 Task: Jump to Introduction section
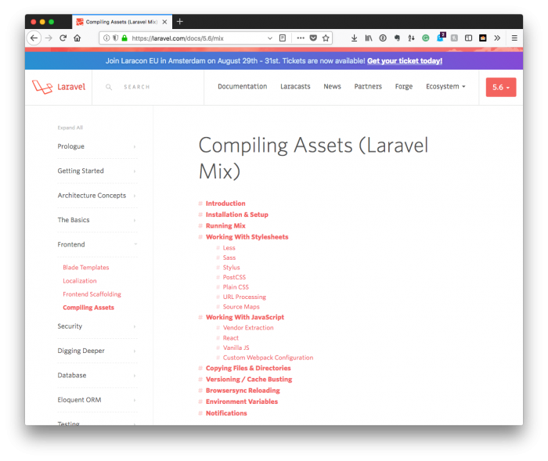click(x=225, y=203)
